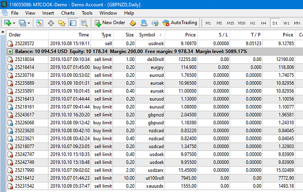
Task: Select the H1 timeframe
Action: click(x=253, y=23)
